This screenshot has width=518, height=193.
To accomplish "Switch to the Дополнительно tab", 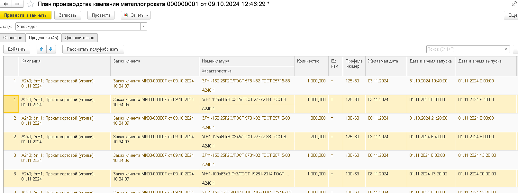I will pos(79,38).
